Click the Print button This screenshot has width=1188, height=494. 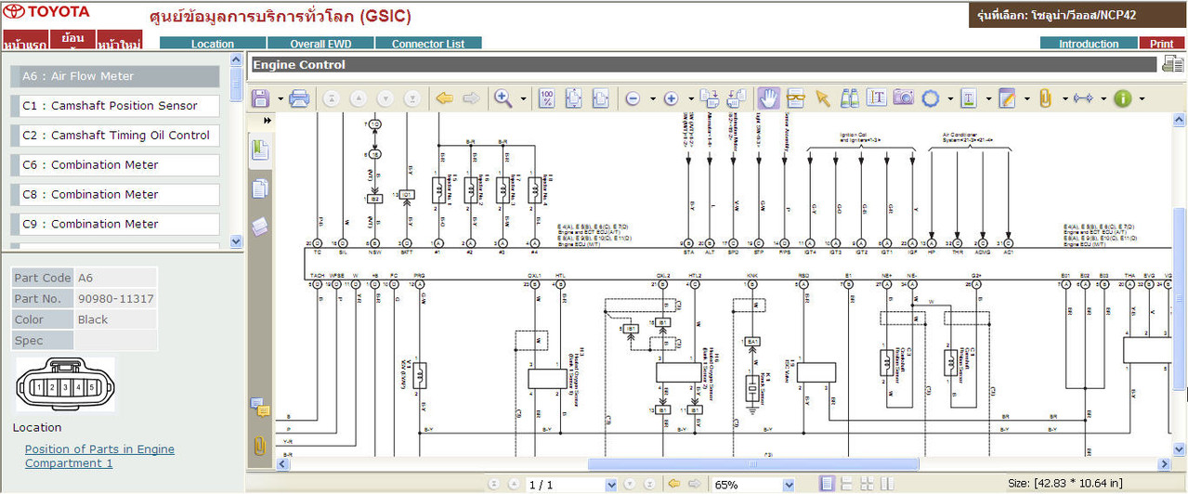click(x=1161, y=44)
